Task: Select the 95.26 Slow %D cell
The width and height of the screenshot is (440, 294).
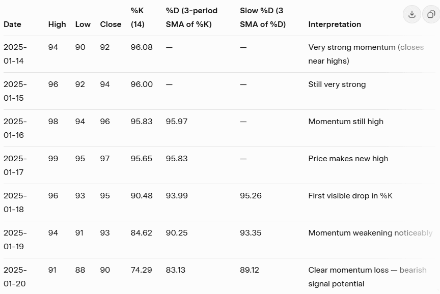Action: 251,196
